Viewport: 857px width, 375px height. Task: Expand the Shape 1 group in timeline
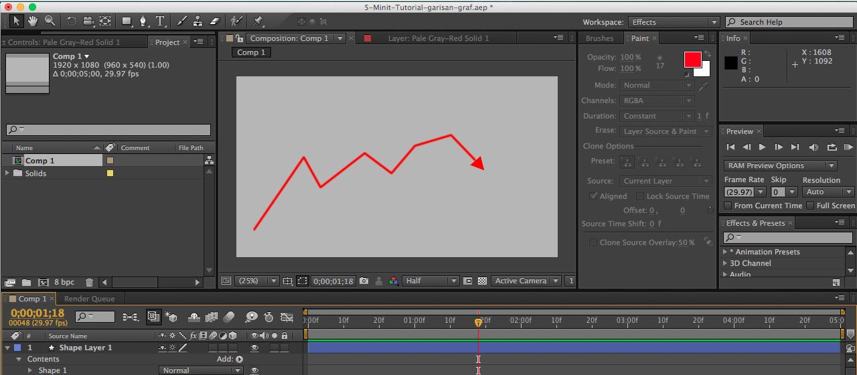click(x=30, y=370)
